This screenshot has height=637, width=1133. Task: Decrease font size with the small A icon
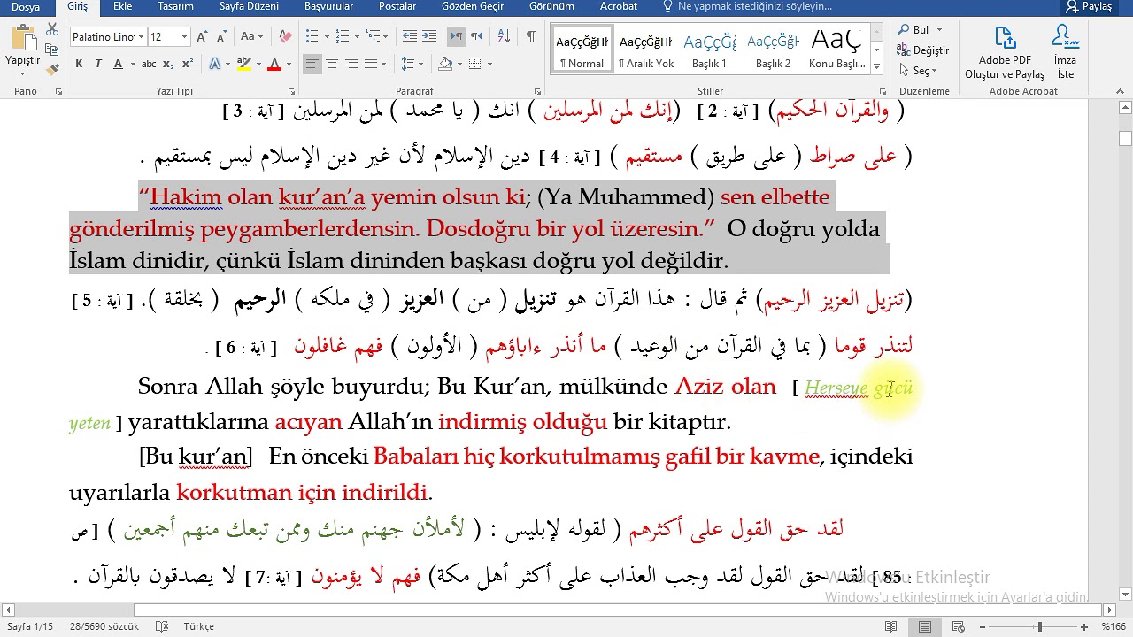[221, 36]
